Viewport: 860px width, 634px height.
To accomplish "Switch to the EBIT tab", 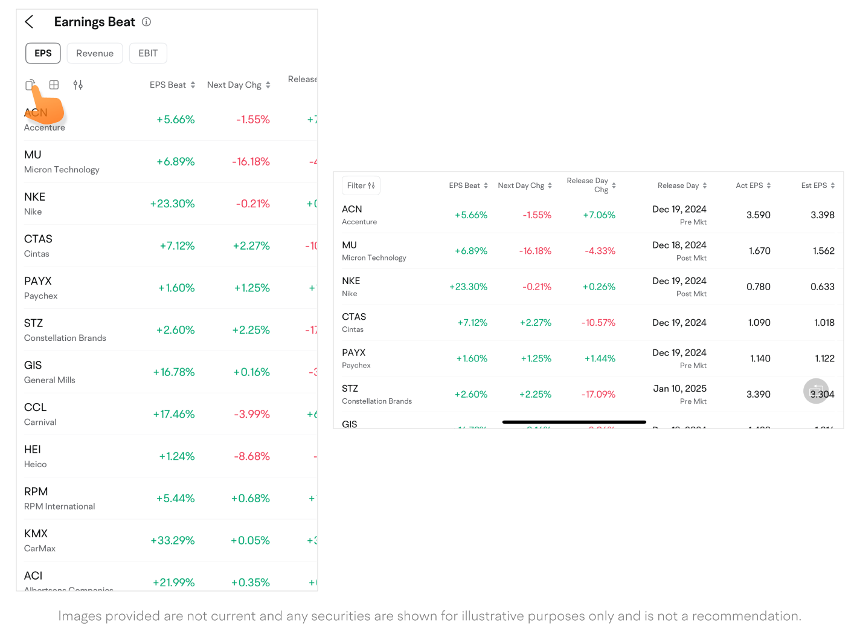I will coord(148,53).
